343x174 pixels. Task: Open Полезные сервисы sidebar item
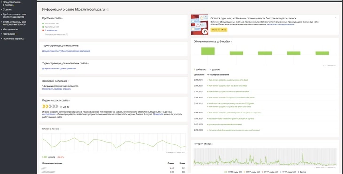[x=14, y=38]
